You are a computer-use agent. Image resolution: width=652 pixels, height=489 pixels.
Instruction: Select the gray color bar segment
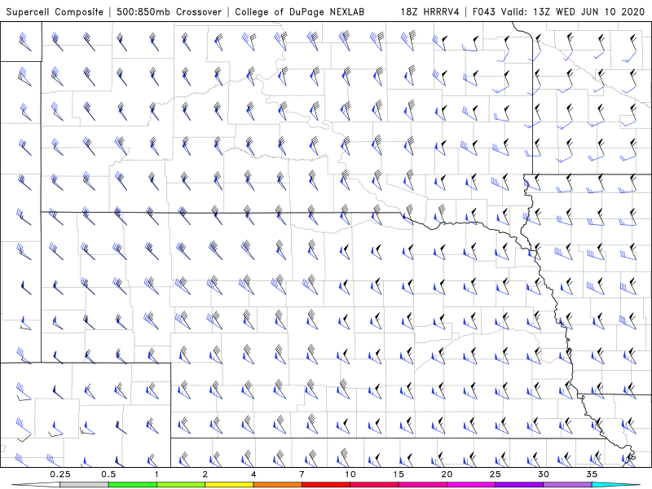(x=85, y=485)
